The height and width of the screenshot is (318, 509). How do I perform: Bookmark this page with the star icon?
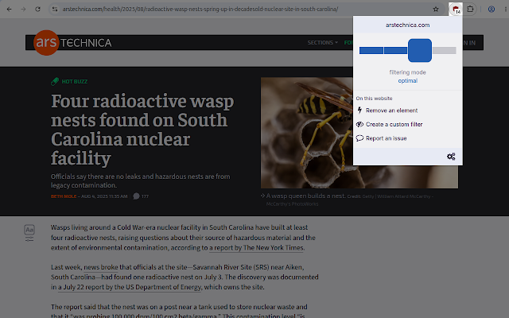click(x=436, y=9)
